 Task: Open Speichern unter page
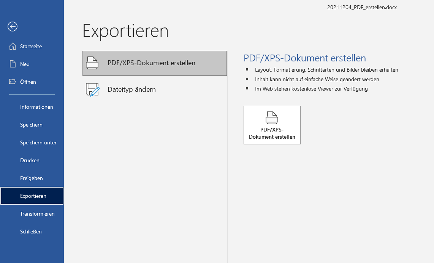coord(32,142)
